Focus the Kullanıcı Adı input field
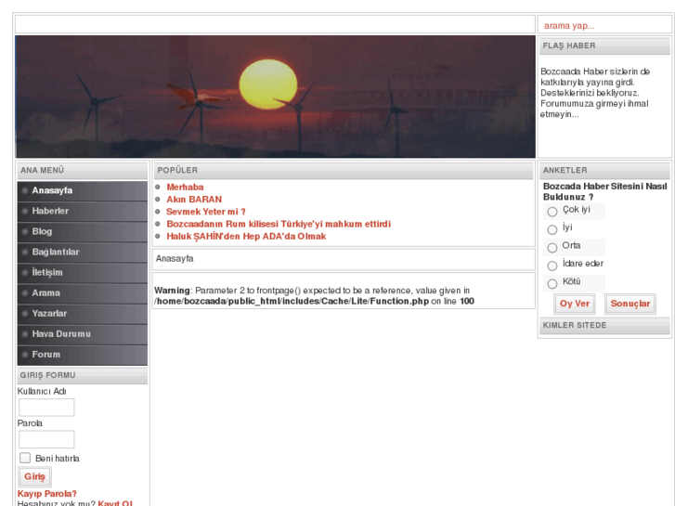675x506 pixels. pyautogui.click(x=46, y=408)
